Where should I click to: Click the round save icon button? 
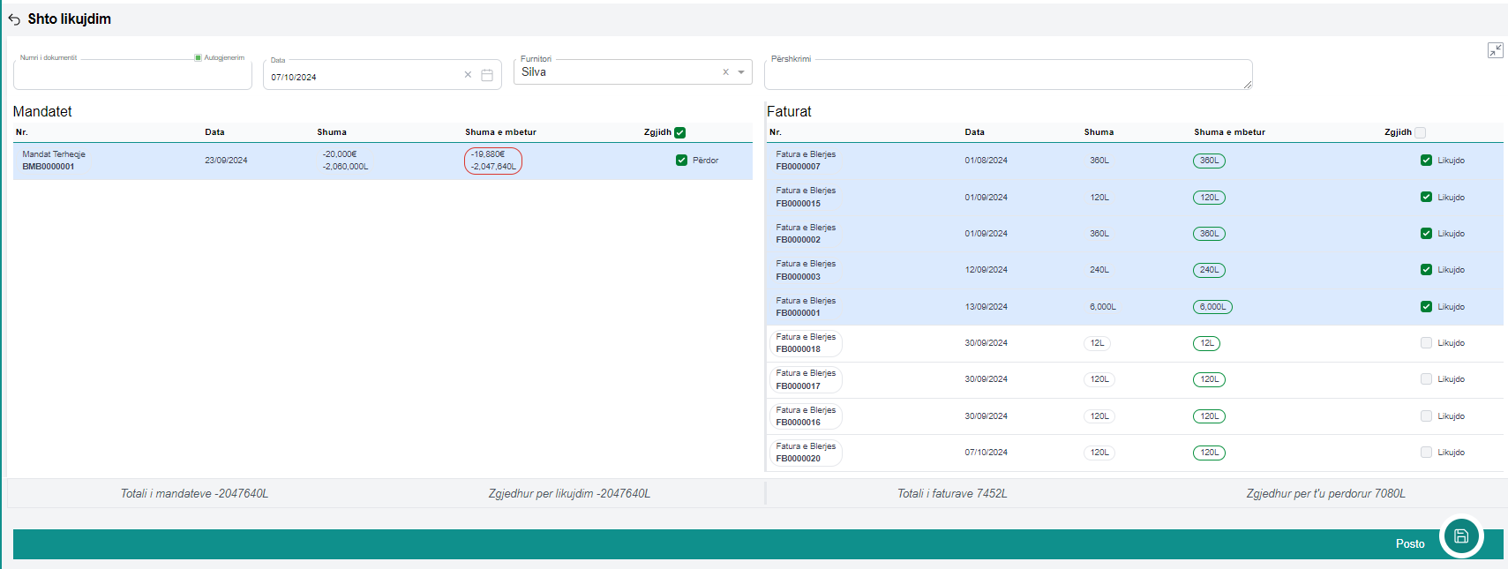[1460, 536]
